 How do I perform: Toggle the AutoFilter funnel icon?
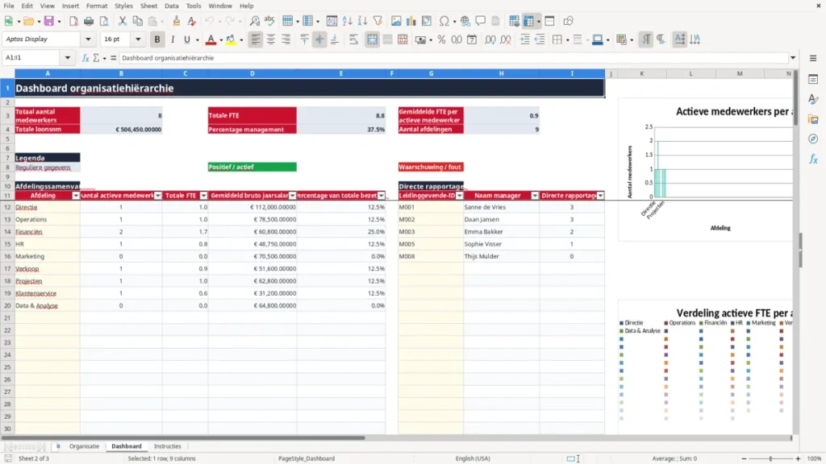[378, 21]
